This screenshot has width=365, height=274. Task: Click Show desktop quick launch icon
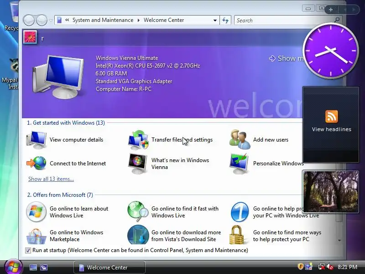pos(33,267)
